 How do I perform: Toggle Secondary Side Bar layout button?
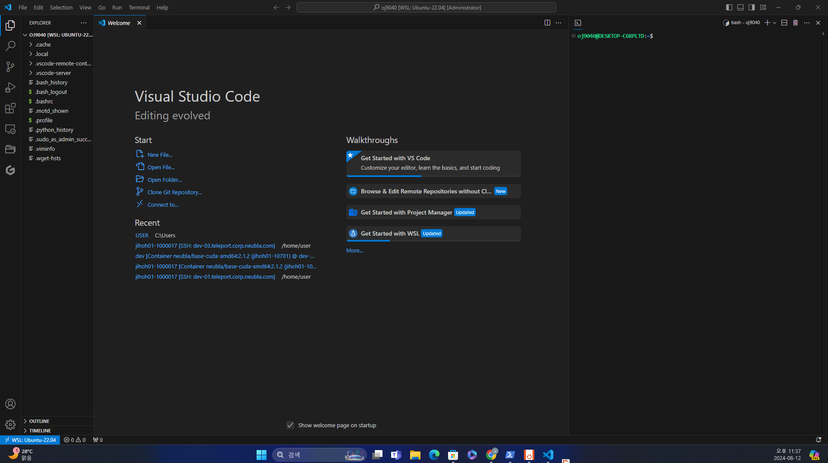tap(752, 7)
